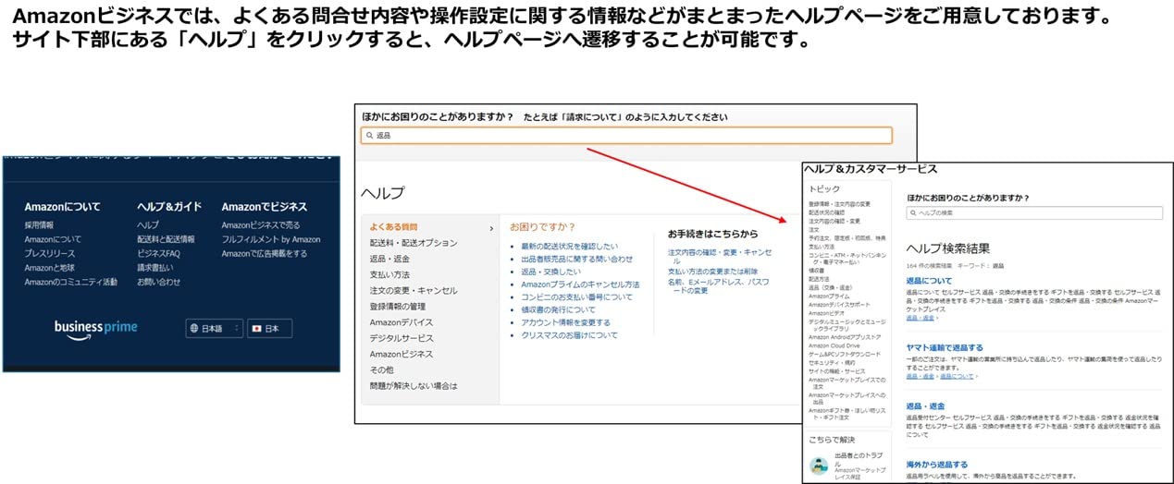The image size is (1174, 484).
Task: Open the アカウント情報を変更する link
Action: 565,322
